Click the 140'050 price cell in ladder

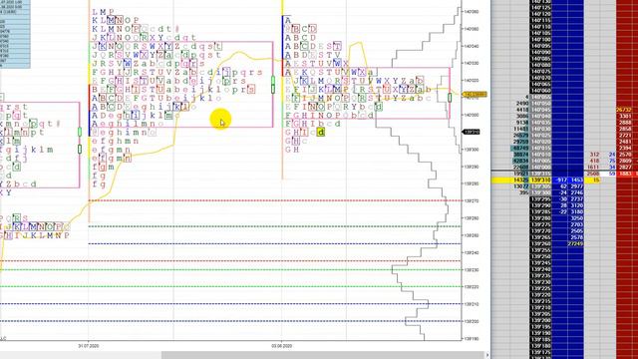(x=540, y=104)
